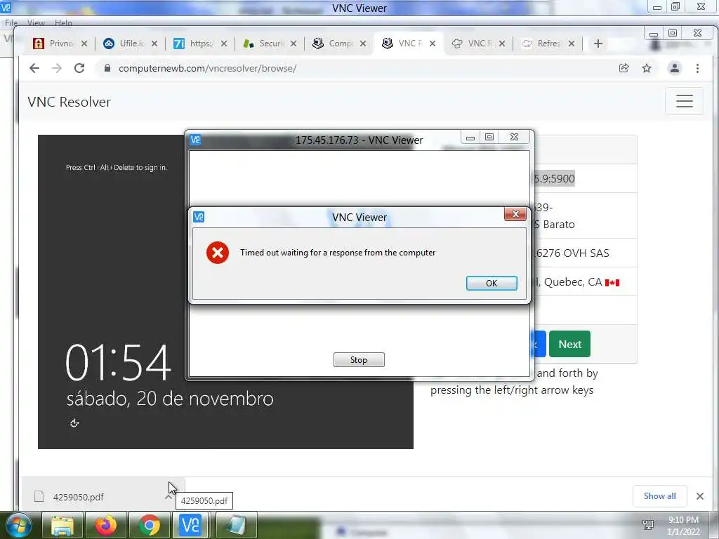The width and height of the screenshot is (719, 539).
Task: Open the Chrome profile icon
Action: (x=675, y=68)
